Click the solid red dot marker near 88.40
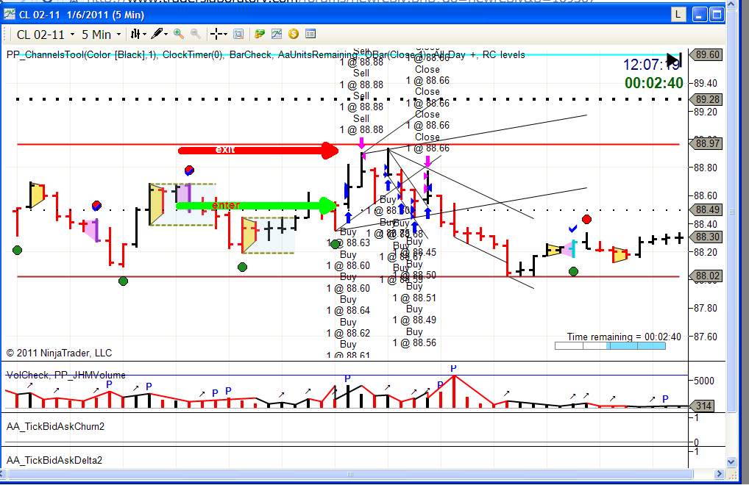The image size is (749, 485). click(x=586, y=220)
